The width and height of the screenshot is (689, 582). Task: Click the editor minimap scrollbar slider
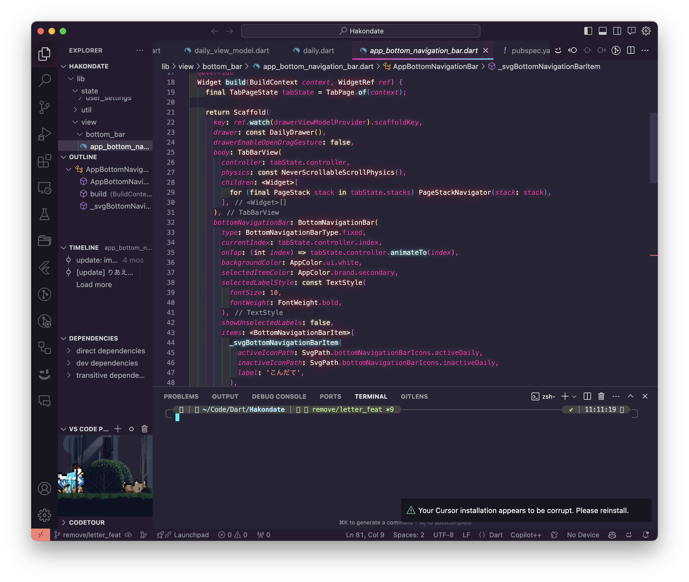(653, 148)
